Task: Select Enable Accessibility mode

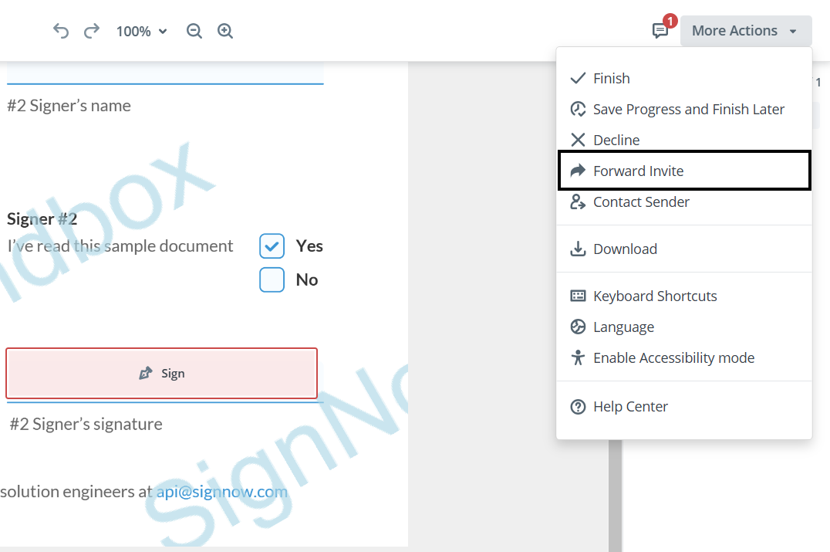Action: (x=684, y=358)
